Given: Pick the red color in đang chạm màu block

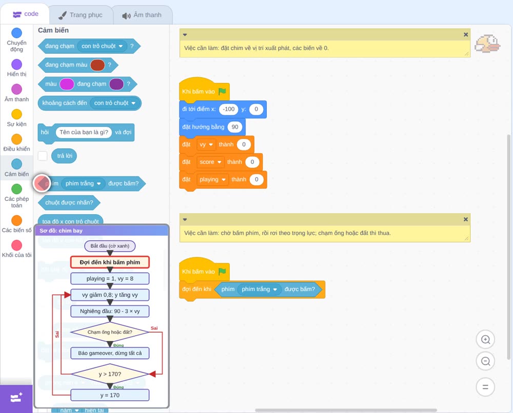Looking at the screenshot, I should tap(97, 65).
